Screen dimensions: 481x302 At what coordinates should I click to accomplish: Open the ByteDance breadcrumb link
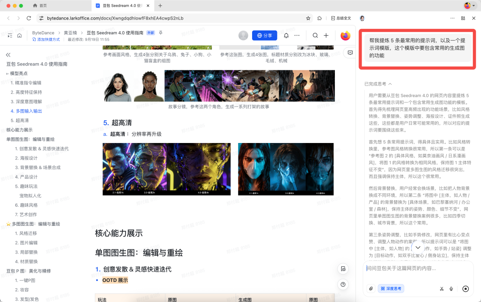coord(43,33)
